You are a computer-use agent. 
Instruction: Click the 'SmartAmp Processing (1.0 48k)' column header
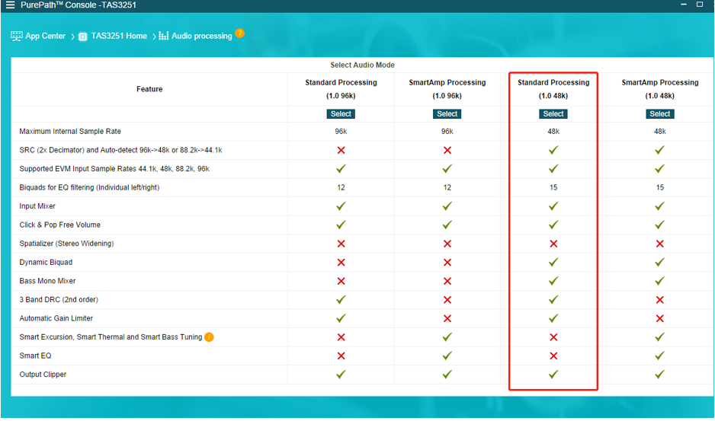pos(660,89)
